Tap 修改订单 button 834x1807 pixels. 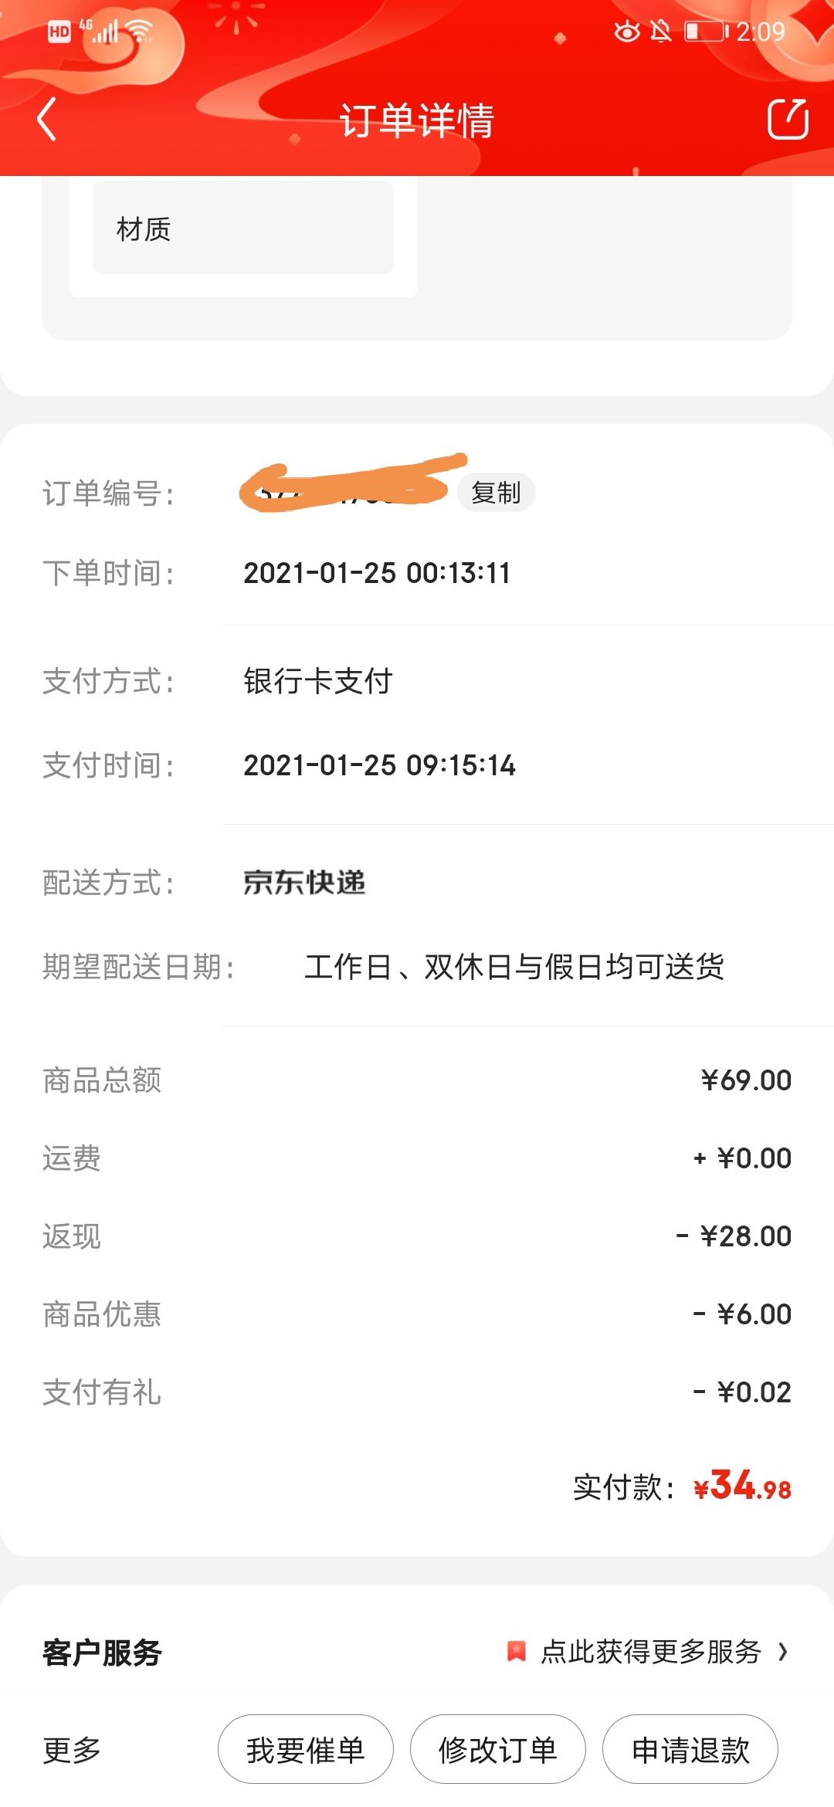click(x=497, y=1750)
